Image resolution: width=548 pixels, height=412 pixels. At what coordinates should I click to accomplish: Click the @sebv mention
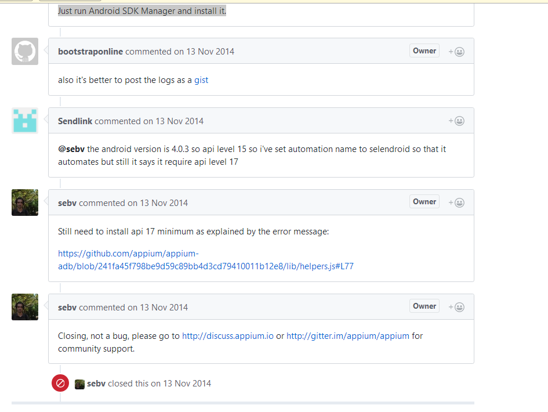(x=71, y=149)
